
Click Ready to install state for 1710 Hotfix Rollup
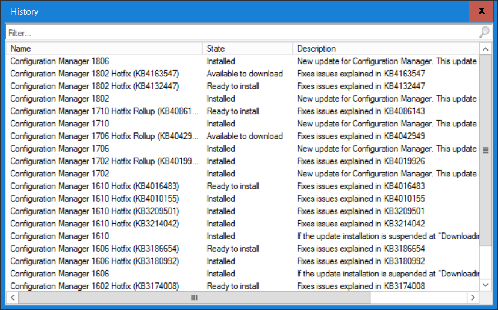click(x=233, y=111)
